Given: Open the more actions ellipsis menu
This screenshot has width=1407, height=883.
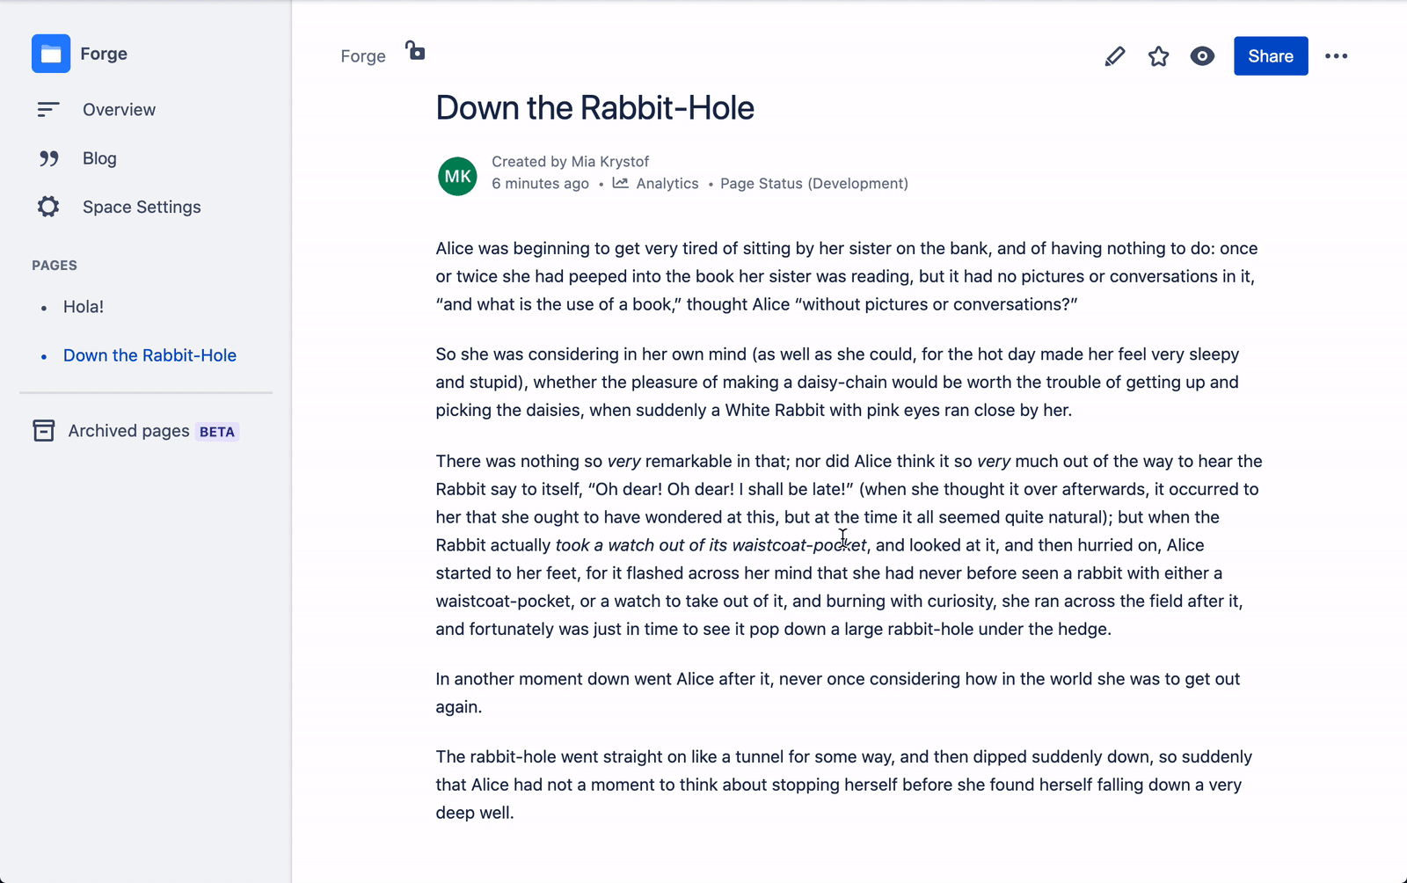Looking at the screenshot, I should 1336,55.
